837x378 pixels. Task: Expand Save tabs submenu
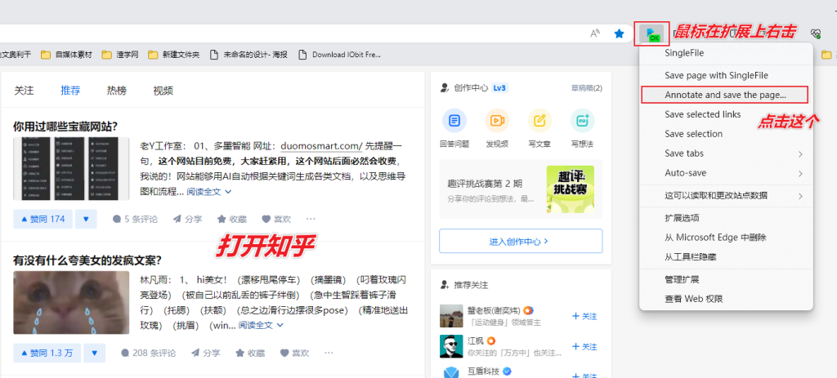[x=726, y=153]
